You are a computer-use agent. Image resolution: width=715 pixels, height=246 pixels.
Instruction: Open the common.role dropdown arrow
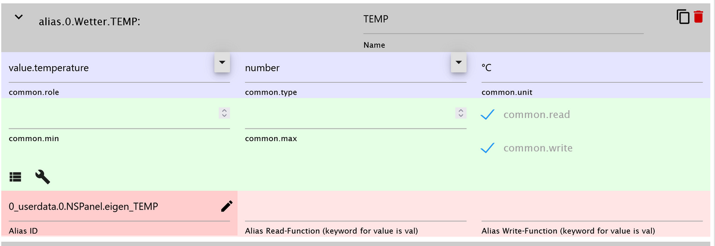click(222, 63)
